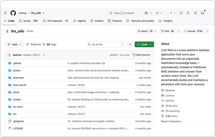215x137 pixels.
Task: Open the Security and quality tab
Action: point(140,21)
